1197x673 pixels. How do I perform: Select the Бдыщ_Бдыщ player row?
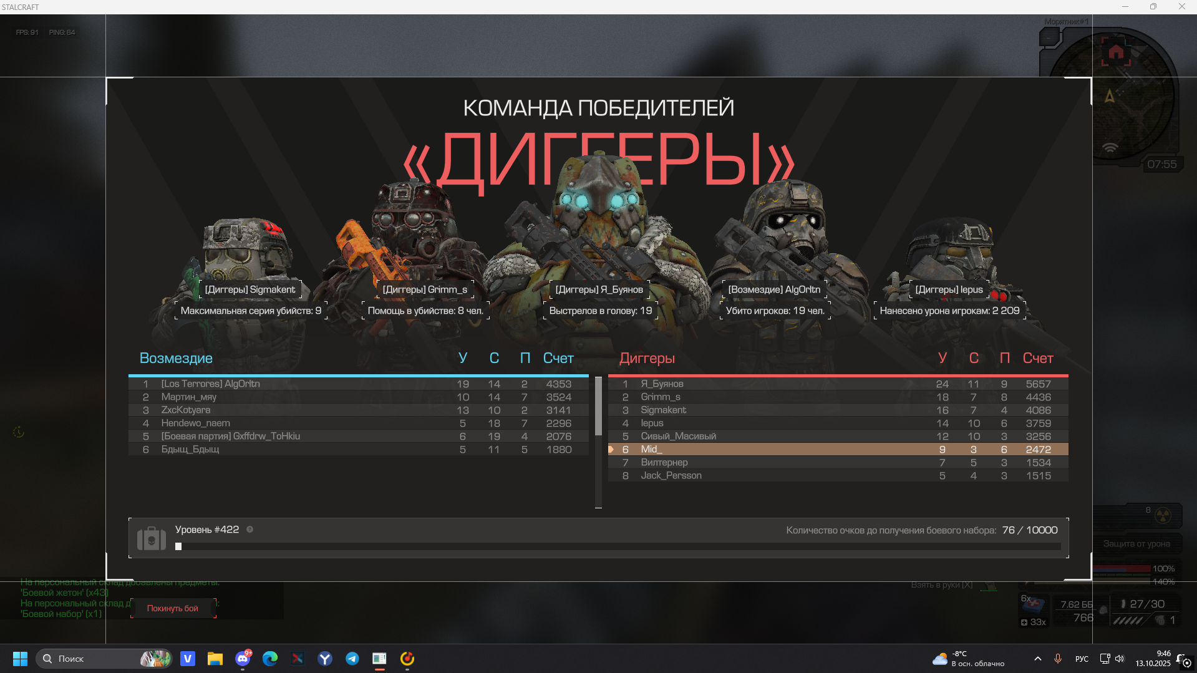coord(359,450)
